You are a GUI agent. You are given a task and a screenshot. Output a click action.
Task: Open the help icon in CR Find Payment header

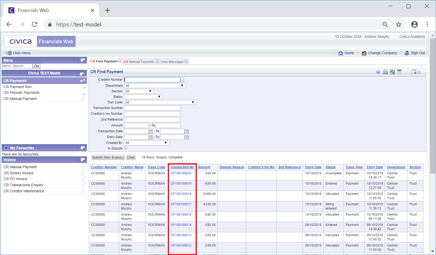[x=378, y=72]
